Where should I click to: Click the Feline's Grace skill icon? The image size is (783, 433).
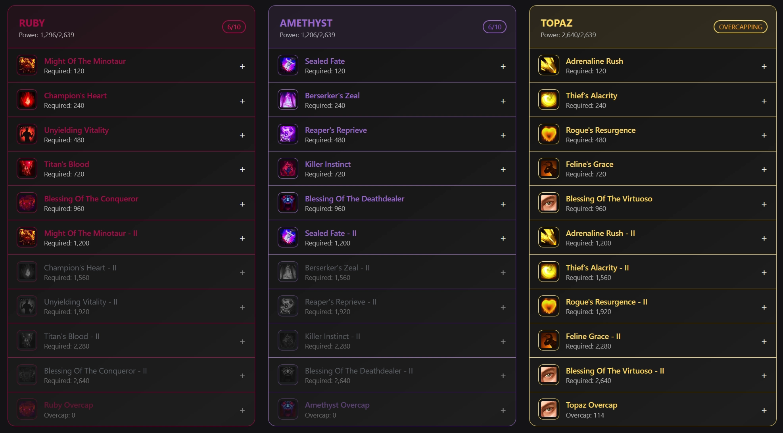coord(549,169)
